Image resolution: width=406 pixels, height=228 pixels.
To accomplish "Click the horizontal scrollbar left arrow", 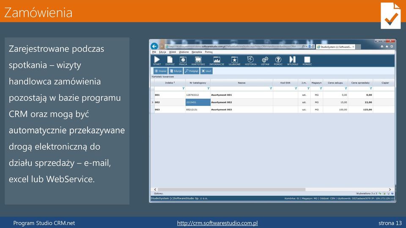I will 155,189.
